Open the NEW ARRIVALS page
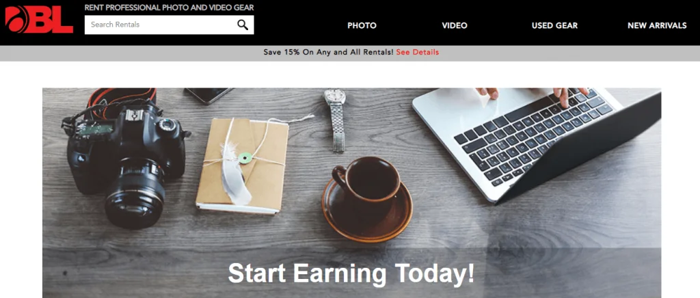Screen dimensions: 700x298 657,25
